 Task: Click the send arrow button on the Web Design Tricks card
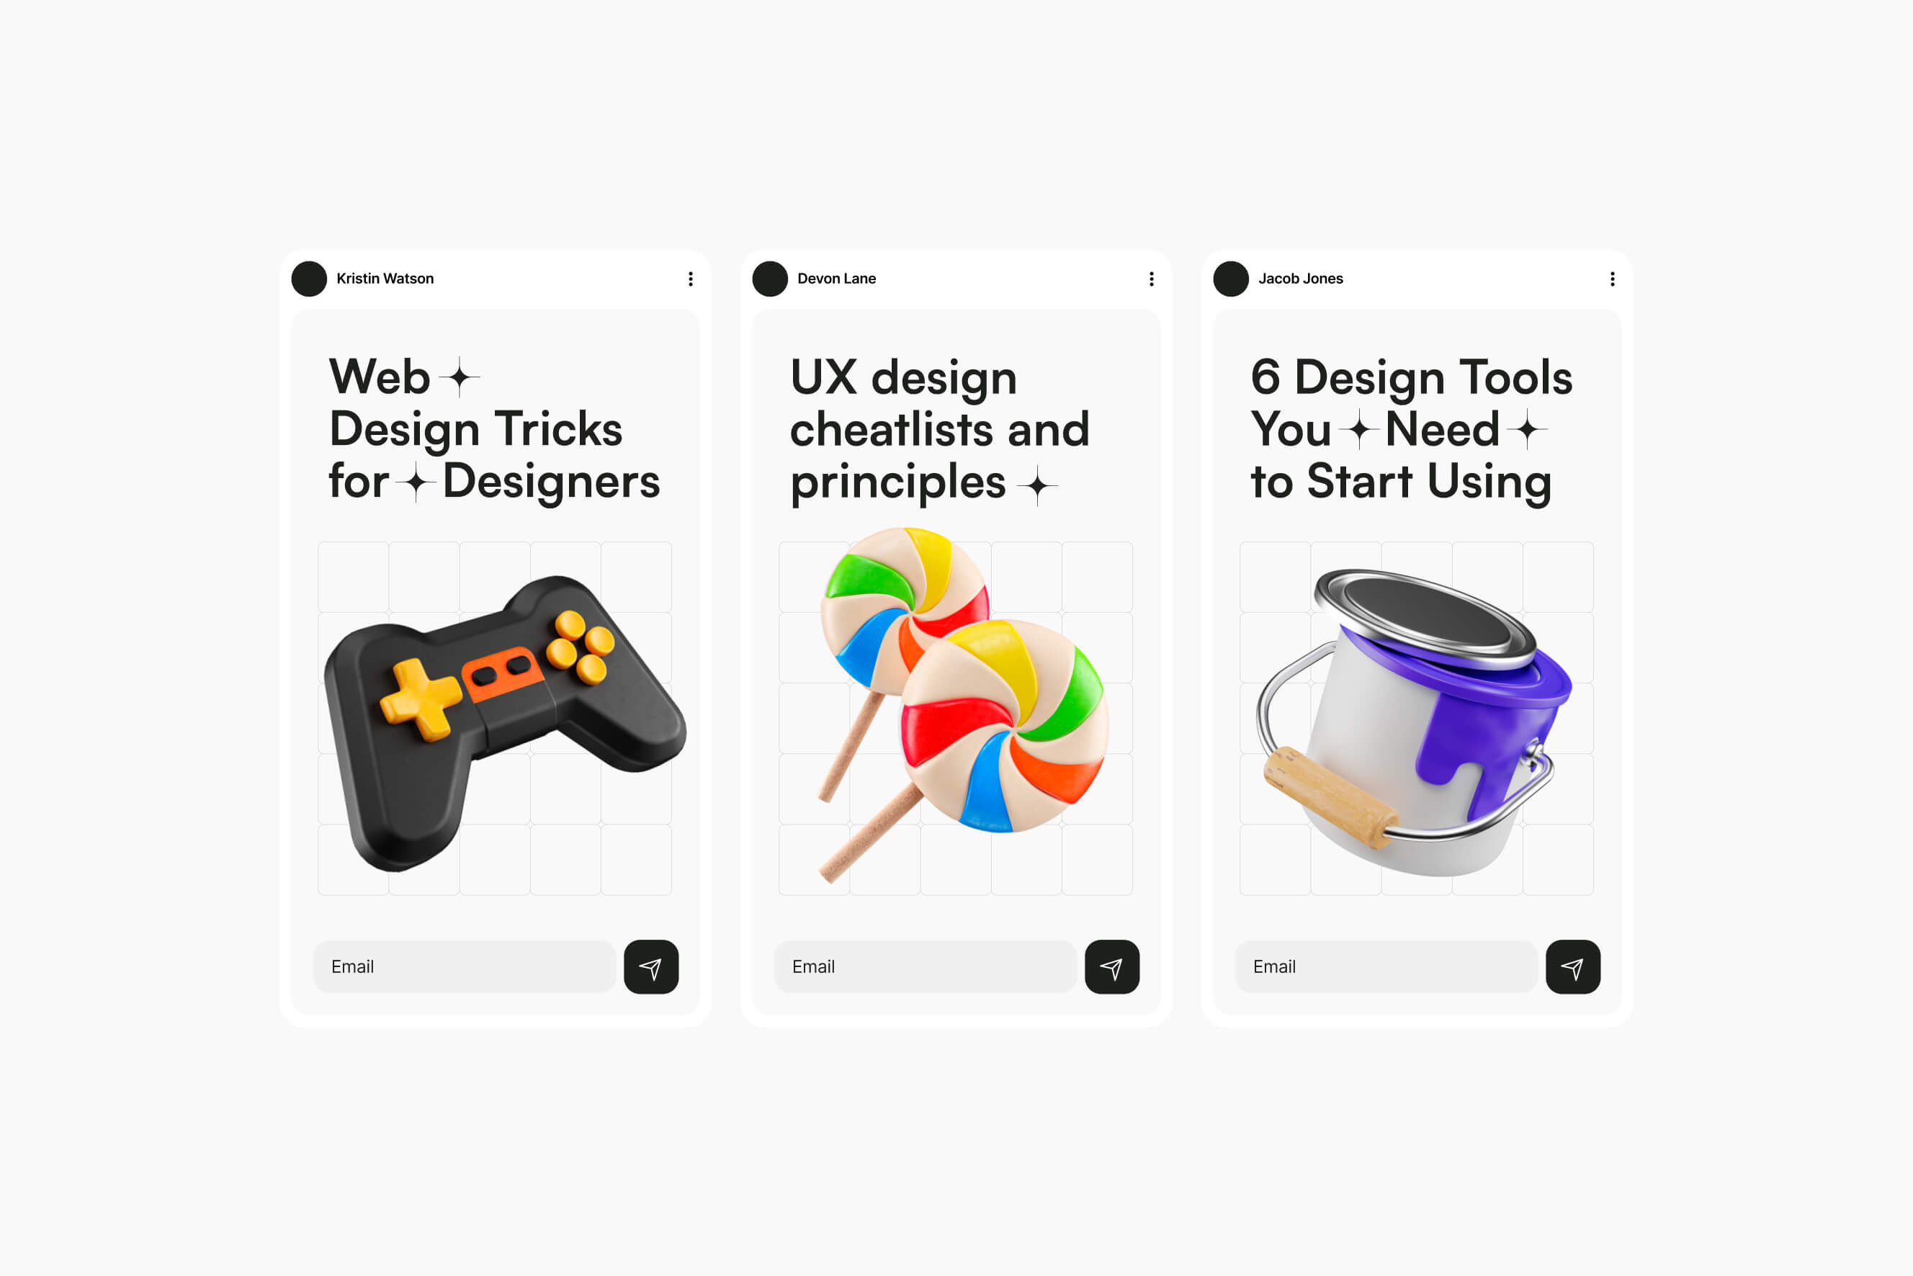651,967
